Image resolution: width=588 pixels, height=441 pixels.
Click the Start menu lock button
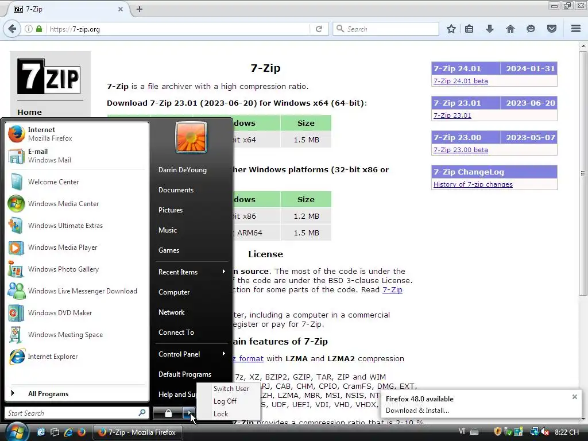[168, 413]
